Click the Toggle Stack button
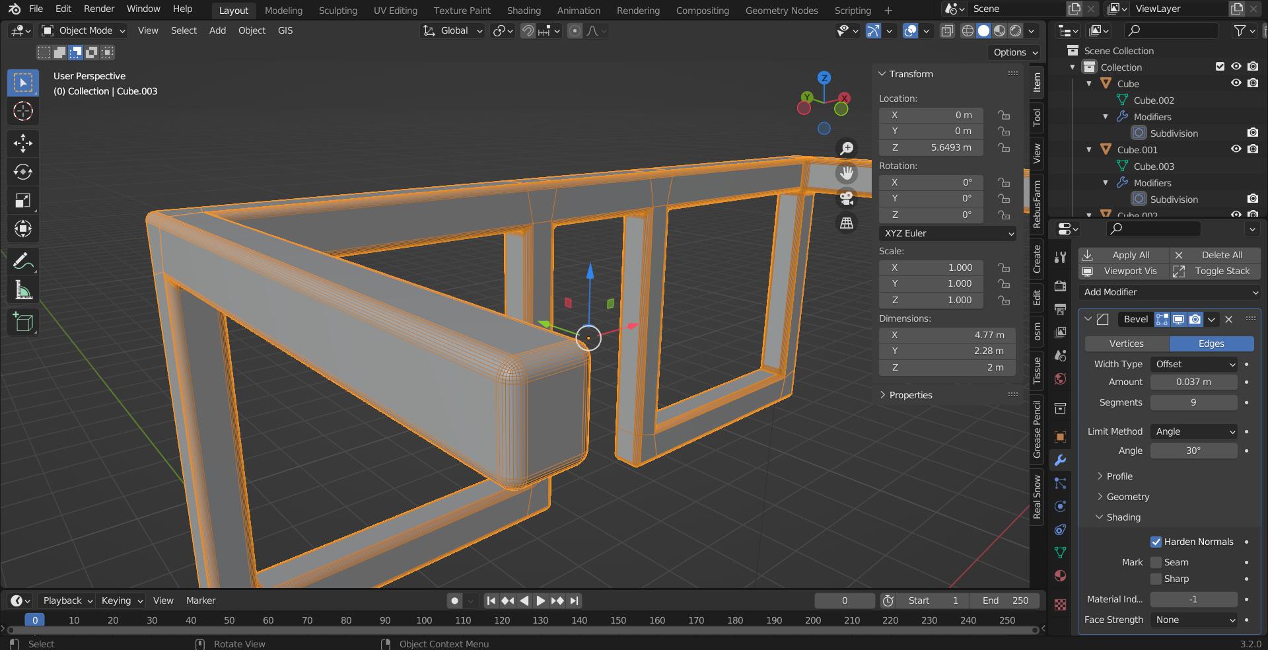 tap(1215, 271)
